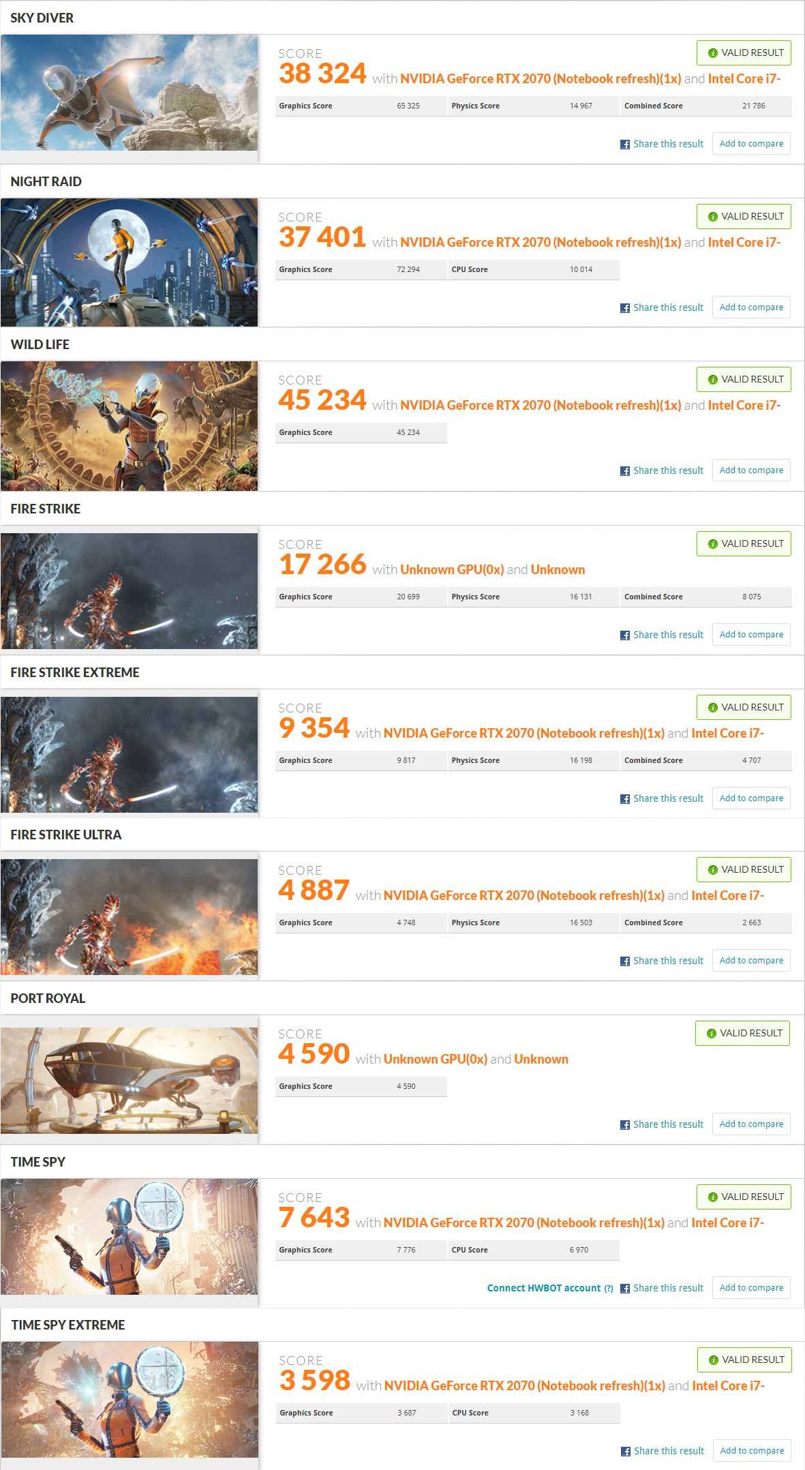This screenshot has height=1470, width=805.
Task: Add Time Spy Extreme result to compare
Action: click(752, 1451)
